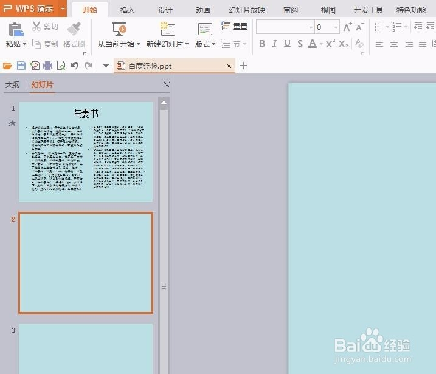Open the font name combo box
Viewport: 436px width, 374px height.
pos(285,27)
